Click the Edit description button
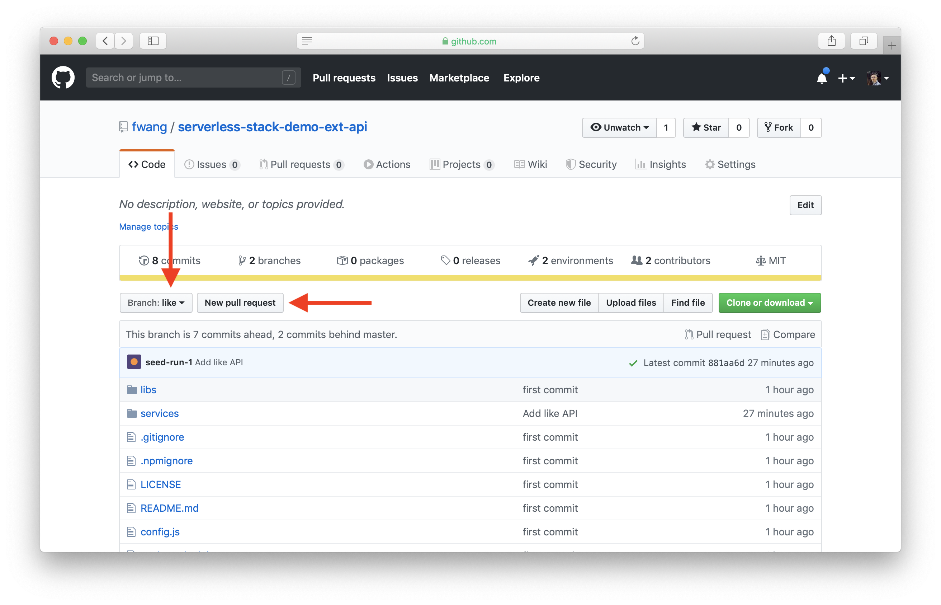Image resolution: width=941 pixels, height=605 pixels. tap(805, 205)
